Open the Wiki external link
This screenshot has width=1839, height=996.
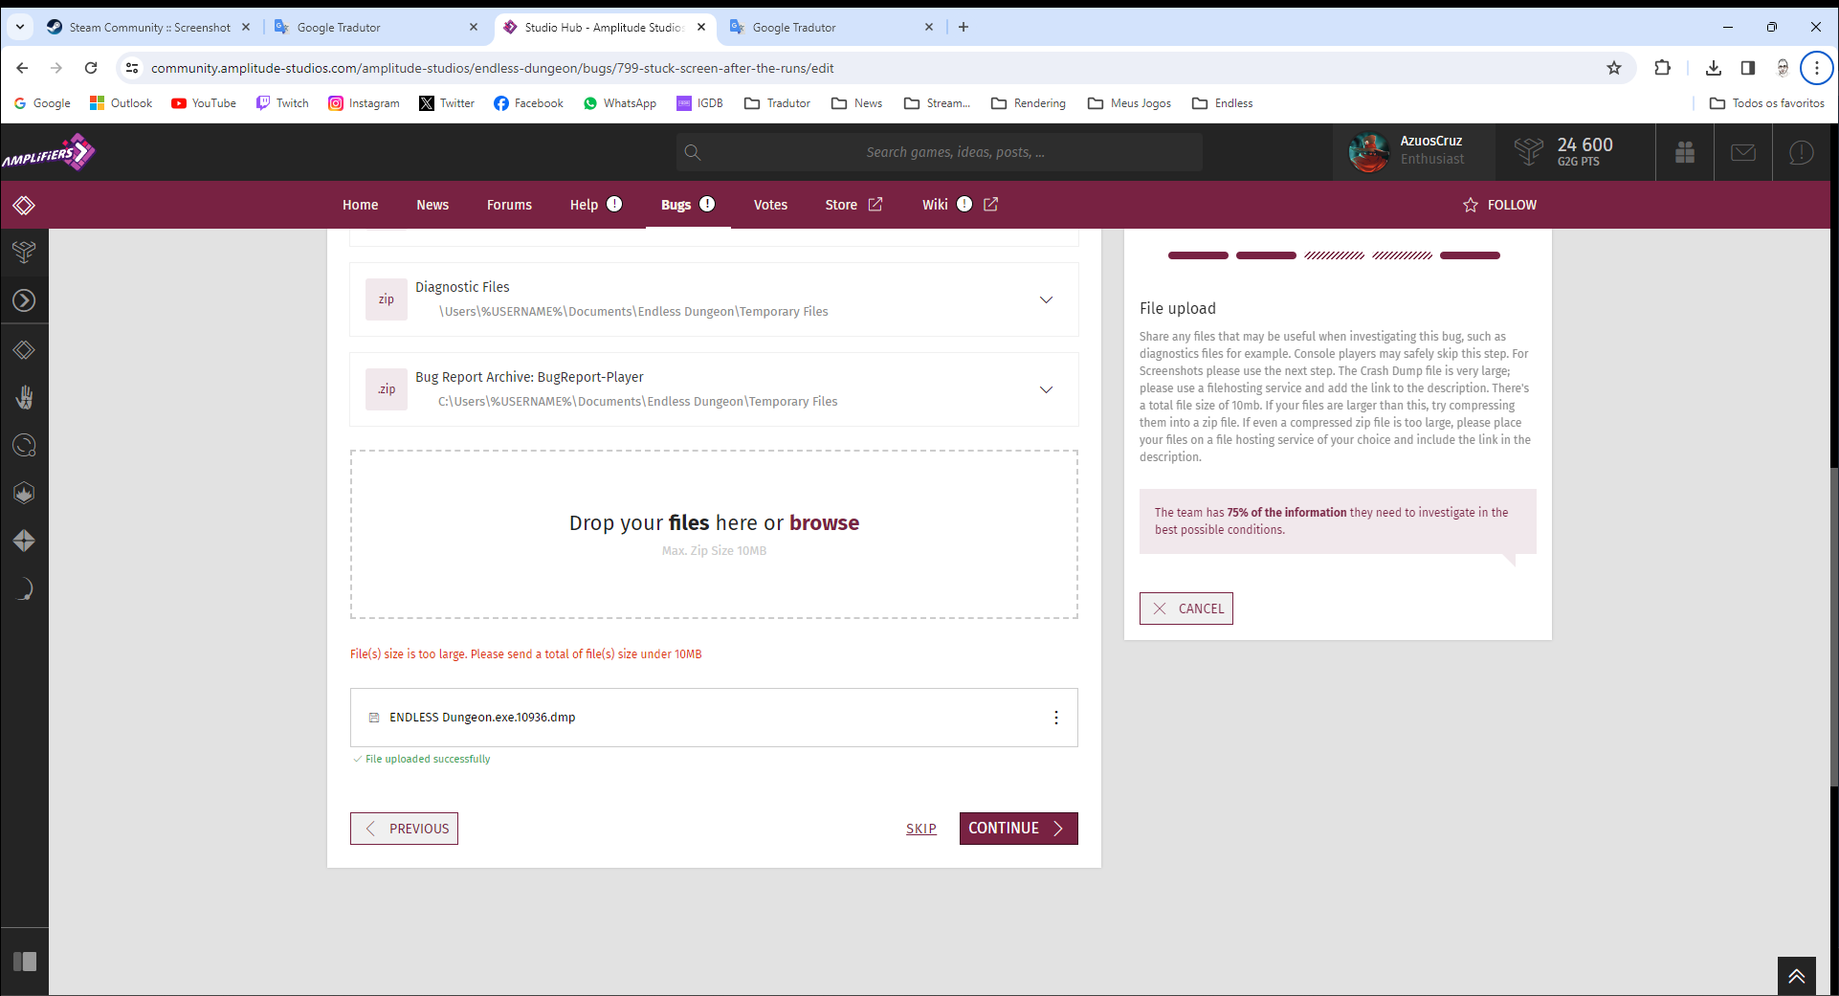point(960,205)
